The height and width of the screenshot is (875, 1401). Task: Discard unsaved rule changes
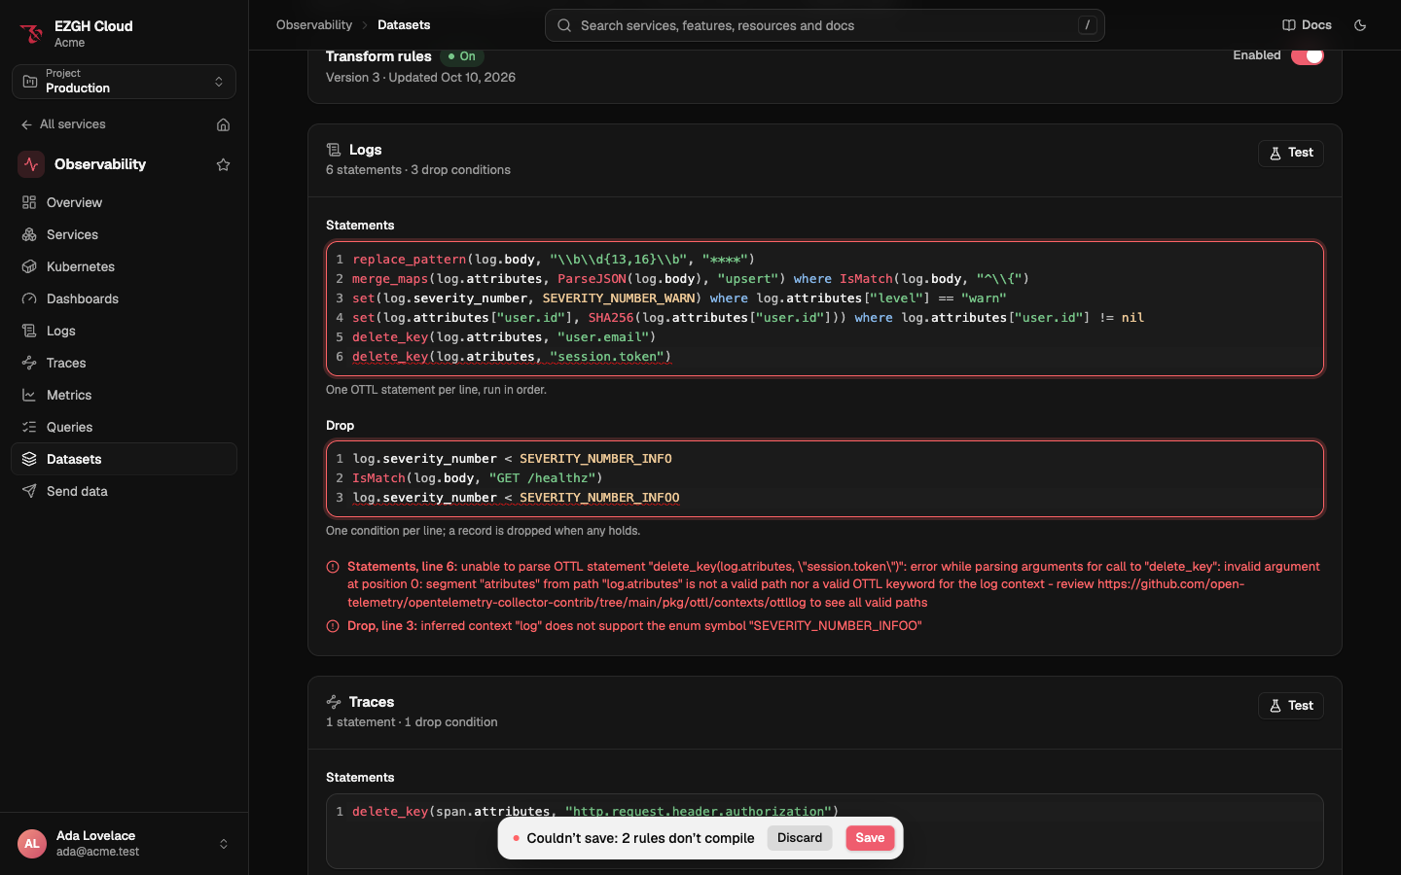[800, 838]
